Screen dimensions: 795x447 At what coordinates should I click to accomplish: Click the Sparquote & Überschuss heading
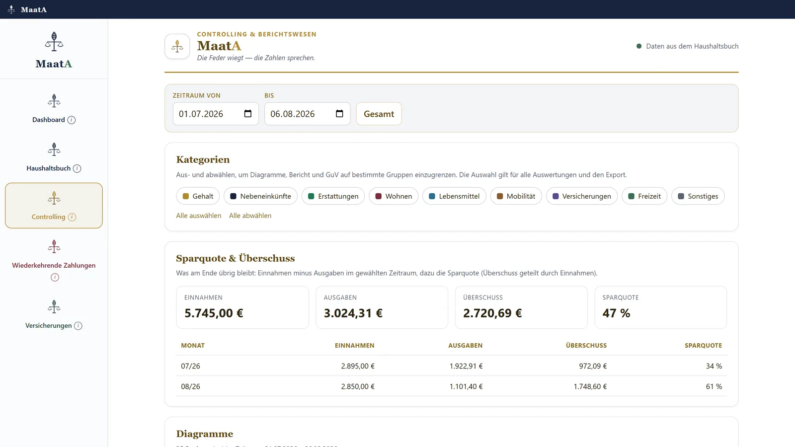point(236,258)
